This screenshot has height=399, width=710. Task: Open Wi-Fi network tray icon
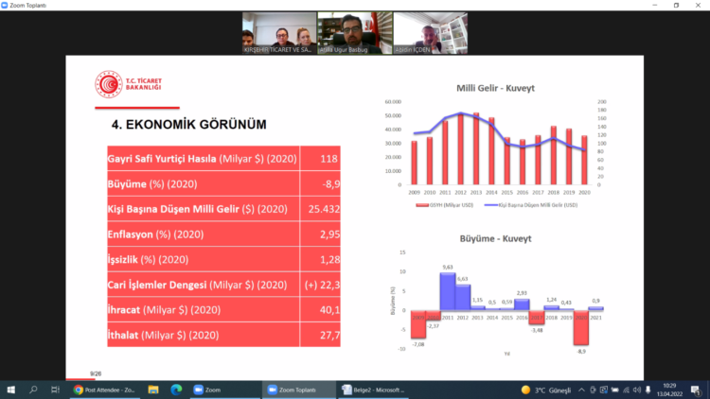[x=627, y=390]
